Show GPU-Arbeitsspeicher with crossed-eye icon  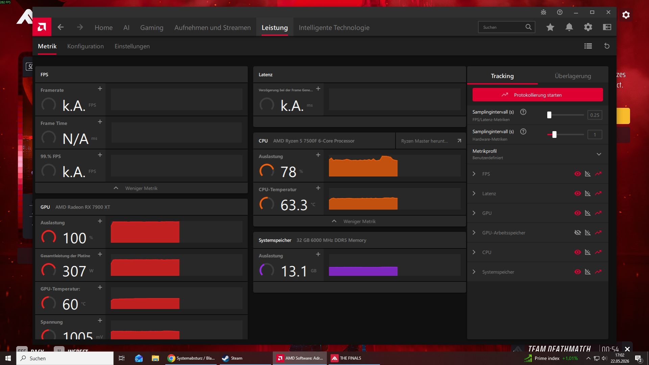[578, 233]
